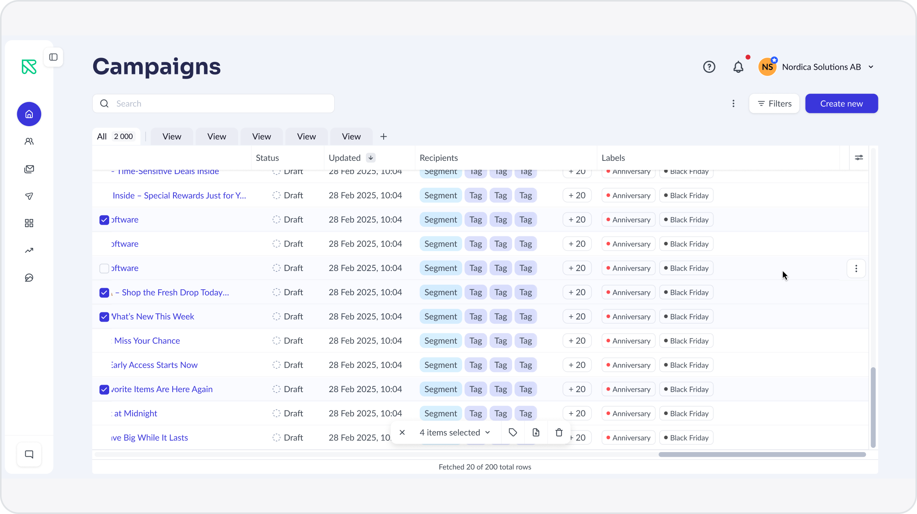Toggle the Updated column sort arrow
Viewport: 917px width, 514px height.
[x=371, y=158]
